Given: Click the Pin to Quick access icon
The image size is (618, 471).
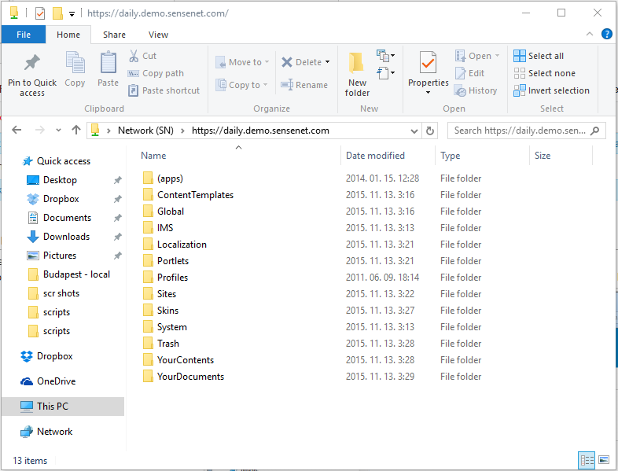Looking at the screenshot, I should coord(32,63).
